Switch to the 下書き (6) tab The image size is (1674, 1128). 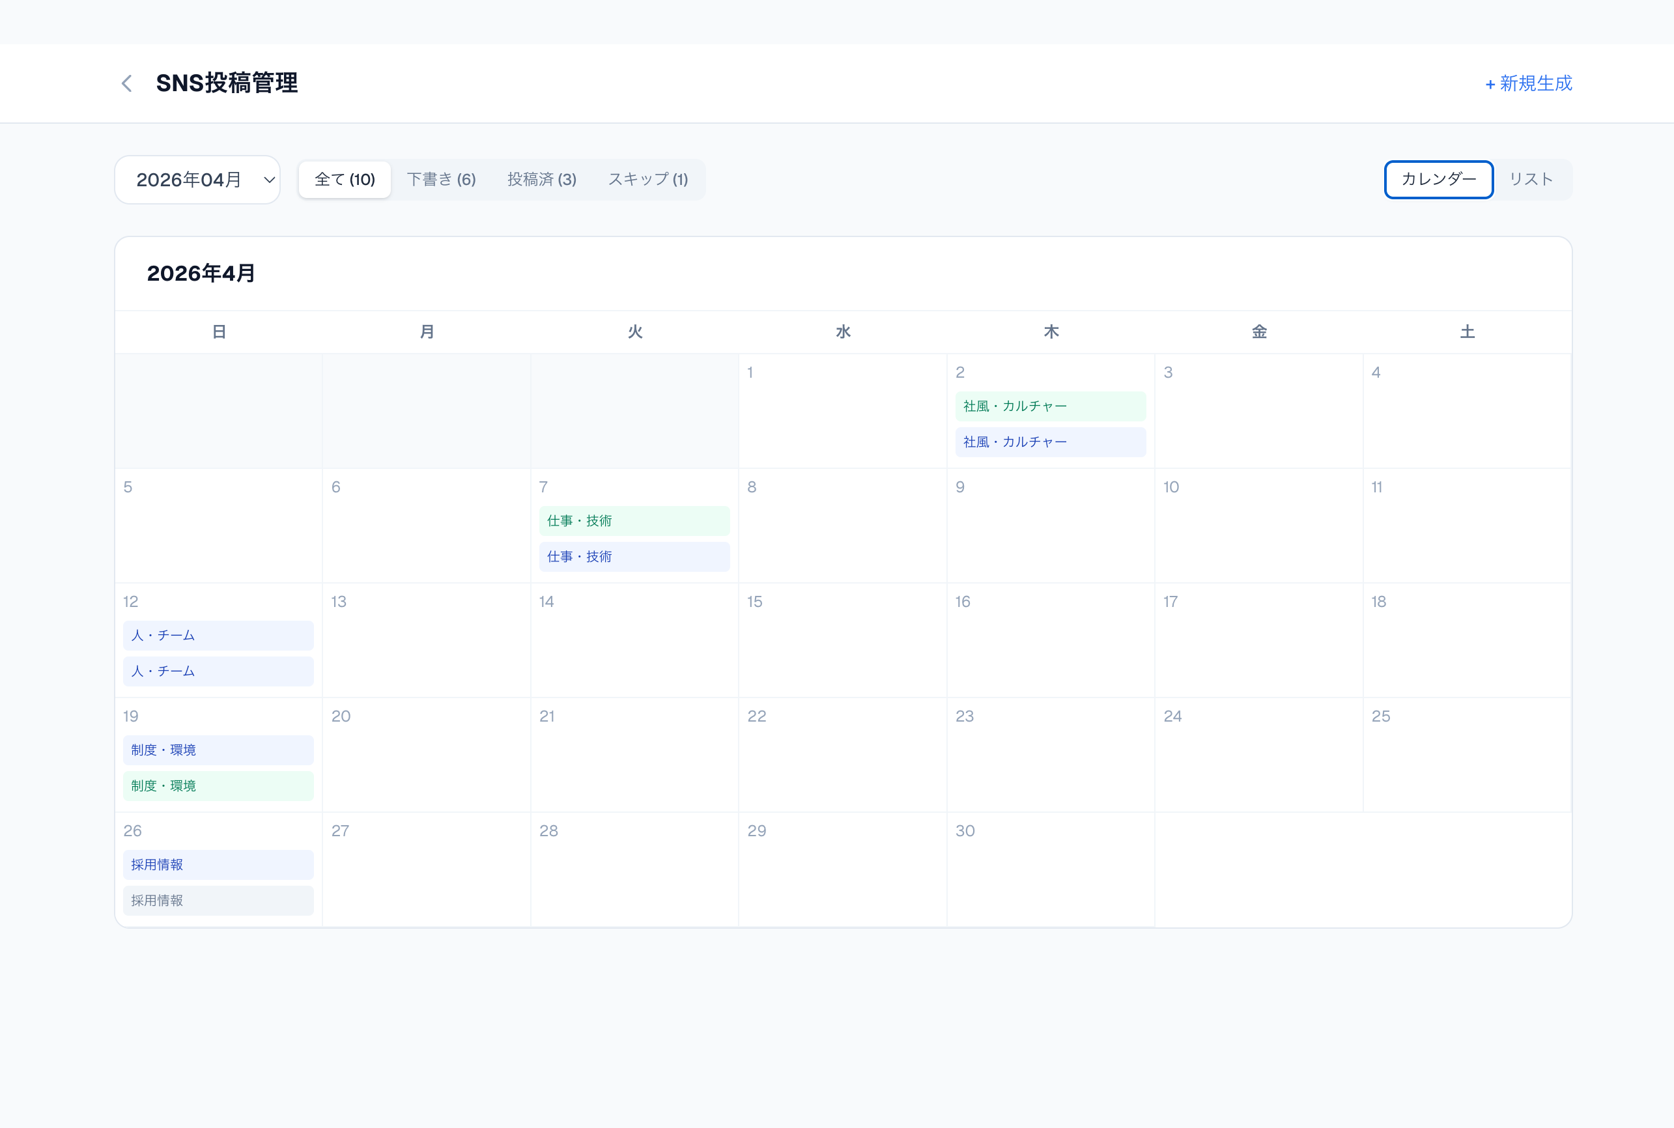(x=441, y=179)
